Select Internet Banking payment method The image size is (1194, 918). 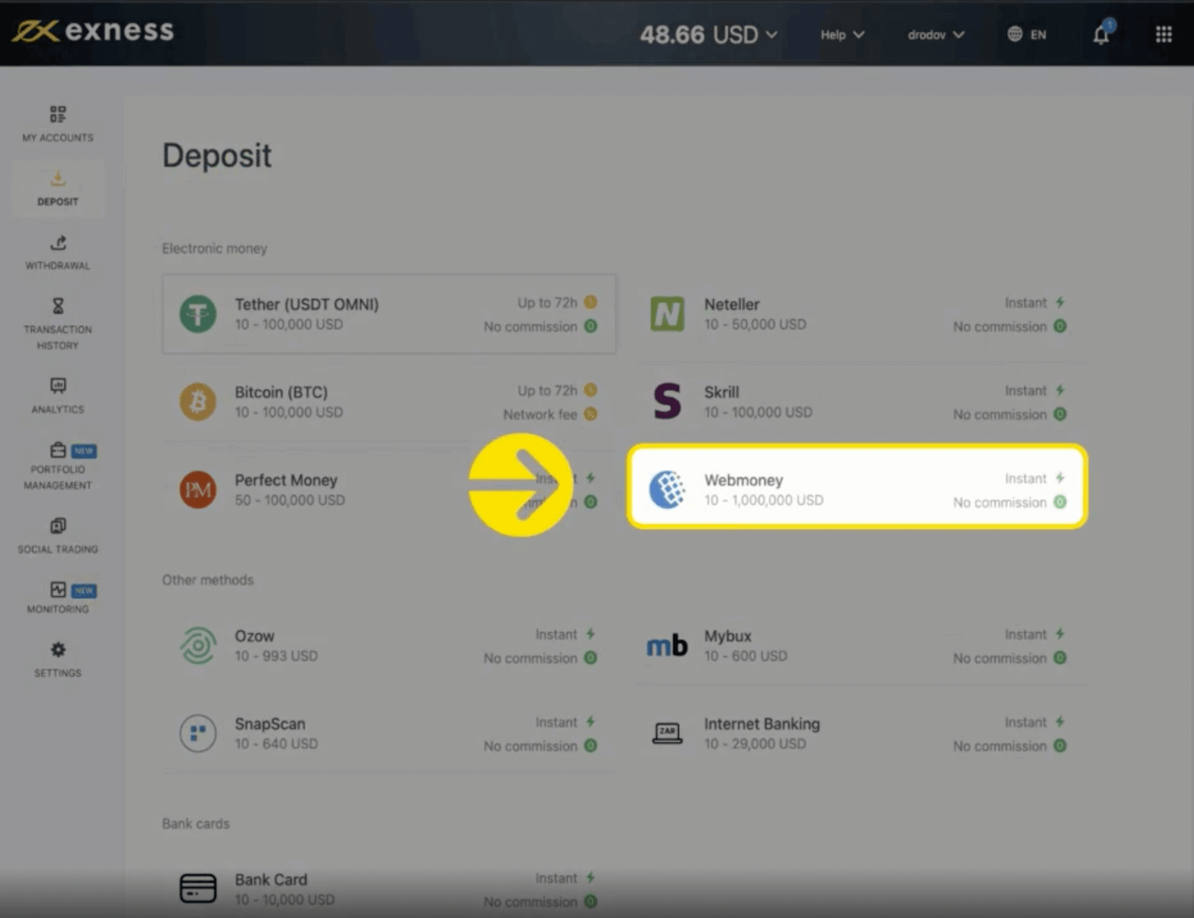pyautogui.click(x=858, y=734)
